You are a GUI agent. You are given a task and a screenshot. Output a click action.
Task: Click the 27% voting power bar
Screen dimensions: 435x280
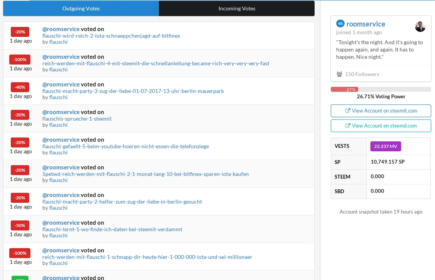[381, 89]
